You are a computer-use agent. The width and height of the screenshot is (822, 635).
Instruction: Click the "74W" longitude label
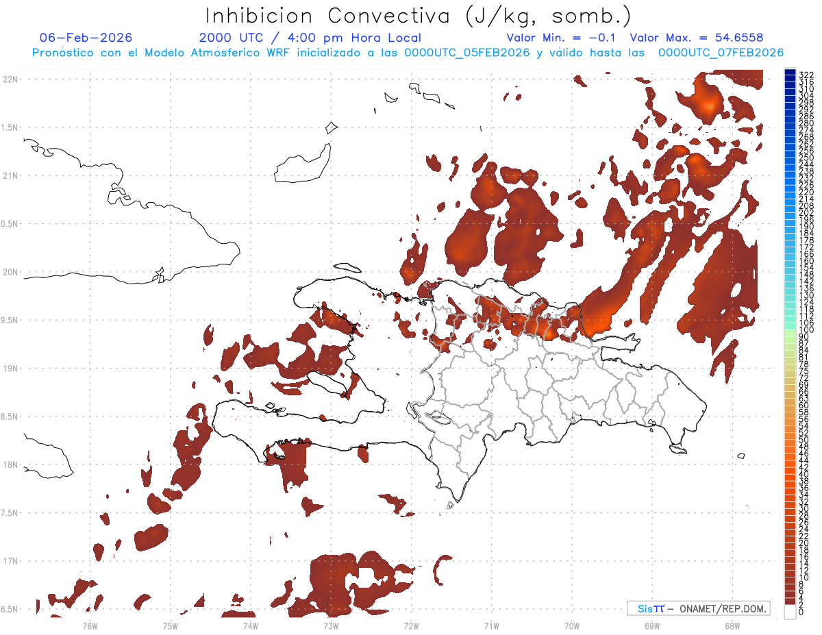[x=251, y=625]
